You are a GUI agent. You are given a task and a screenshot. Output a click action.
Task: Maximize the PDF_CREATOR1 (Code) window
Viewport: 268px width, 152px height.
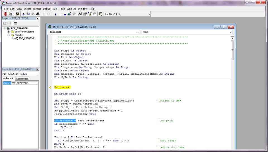tap(224, 27)
